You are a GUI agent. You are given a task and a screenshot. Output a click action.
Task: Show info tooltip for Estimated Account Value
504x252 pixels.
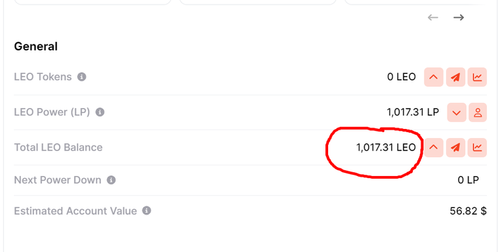[x=146, y=211]
